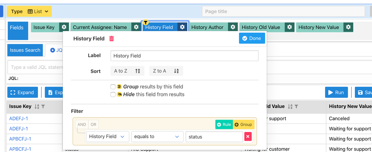
Task: Toggle the AND condition
Action: (82, 124)
